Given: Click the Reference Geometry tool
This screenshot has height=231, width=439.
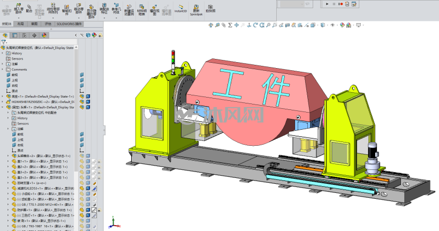Looking at the screenshot, I should (116, 9).
